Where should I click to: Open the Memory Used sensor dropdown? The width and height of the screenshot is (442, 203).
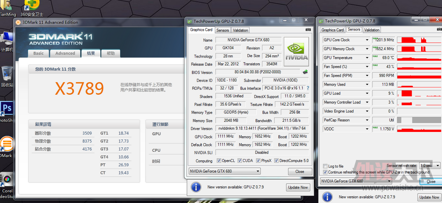tap(367, 84)
